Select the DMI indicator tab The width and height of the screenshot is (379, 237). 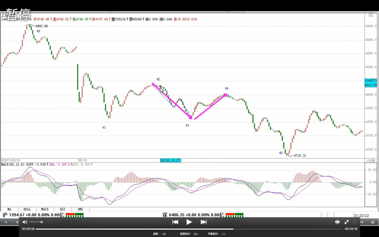point(80,209)
